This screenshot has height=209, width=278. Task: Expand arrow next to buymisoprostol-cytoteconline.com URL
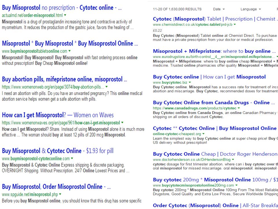(x=72, y=158)
